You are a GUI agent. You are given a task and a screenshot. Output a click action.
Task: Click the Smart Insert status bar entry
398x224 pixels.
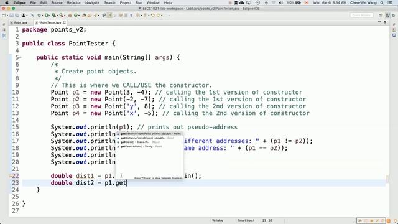(x=246, y=220)
